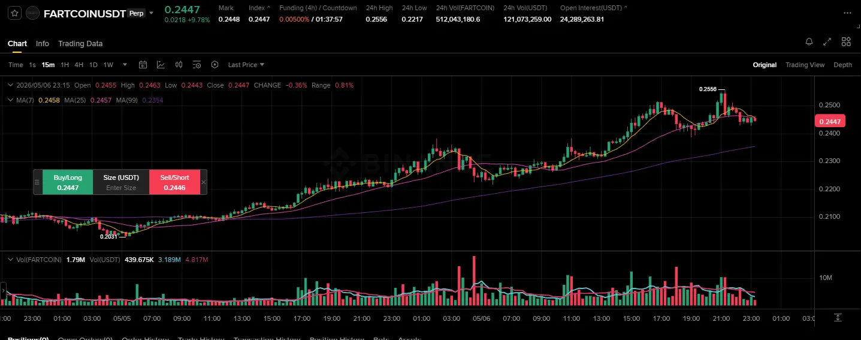Select the 1D interval
This screenshot has height=340, width=861.
coord(93,65)
